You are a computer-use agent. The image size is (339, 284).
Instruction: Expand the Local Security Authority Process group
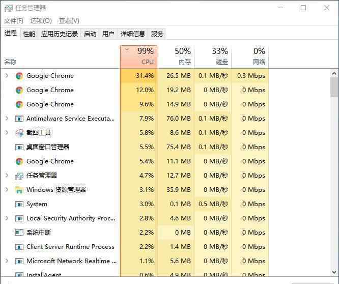point(7,218)
